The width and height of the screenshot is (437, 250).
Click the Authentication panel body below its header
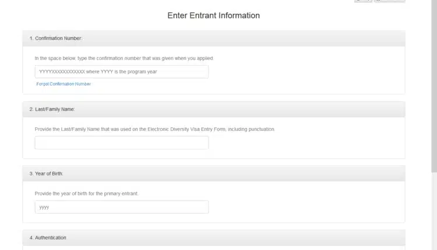213,248
